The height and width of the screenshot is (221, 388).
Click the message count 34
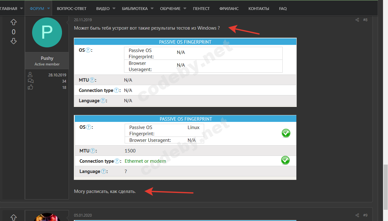(64, 81)
